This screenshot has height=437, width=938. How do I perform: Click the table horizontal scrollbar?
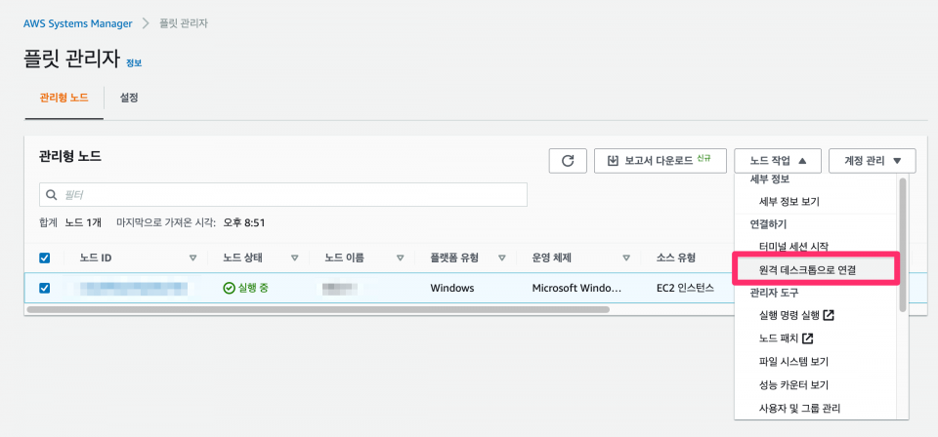[x=319, y=310]
